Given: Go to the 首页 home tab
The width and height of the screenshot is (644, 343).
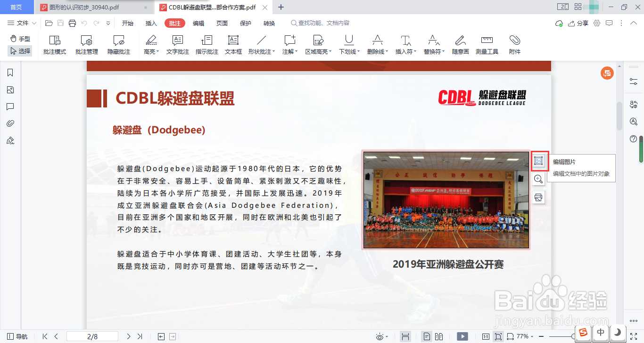Looking at the screenshot, I should pyautogui.click(x=17, y=7).
